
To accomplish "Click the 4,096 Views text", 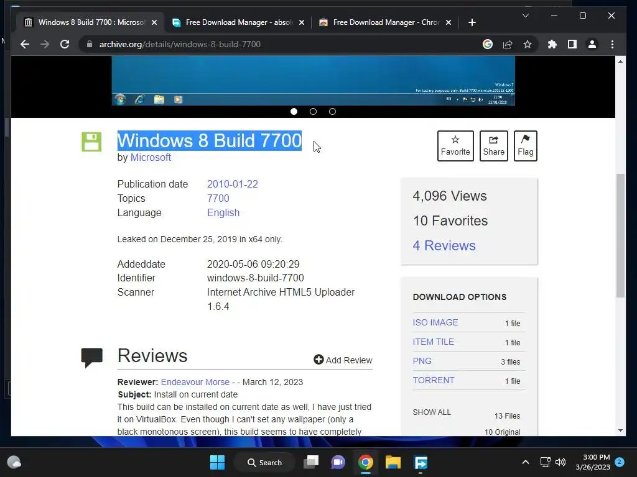I will (x=450, y=196).
